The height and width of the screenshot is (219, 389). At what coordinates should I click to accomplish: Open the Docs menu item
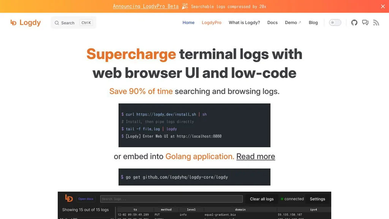pyautogui.click(x=272, y=22)
